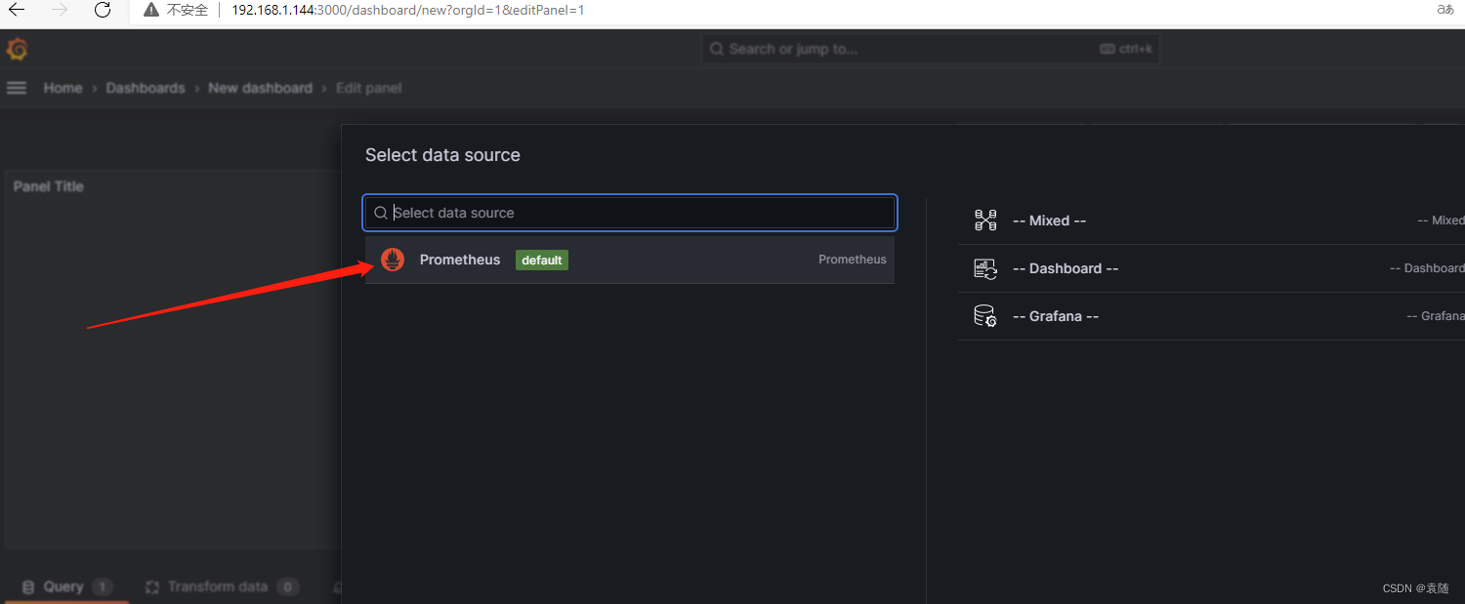The image size is (1465, 604).
Task: Click the ctrl+k shortcut hint
Action: click(x=1126, y=49)
